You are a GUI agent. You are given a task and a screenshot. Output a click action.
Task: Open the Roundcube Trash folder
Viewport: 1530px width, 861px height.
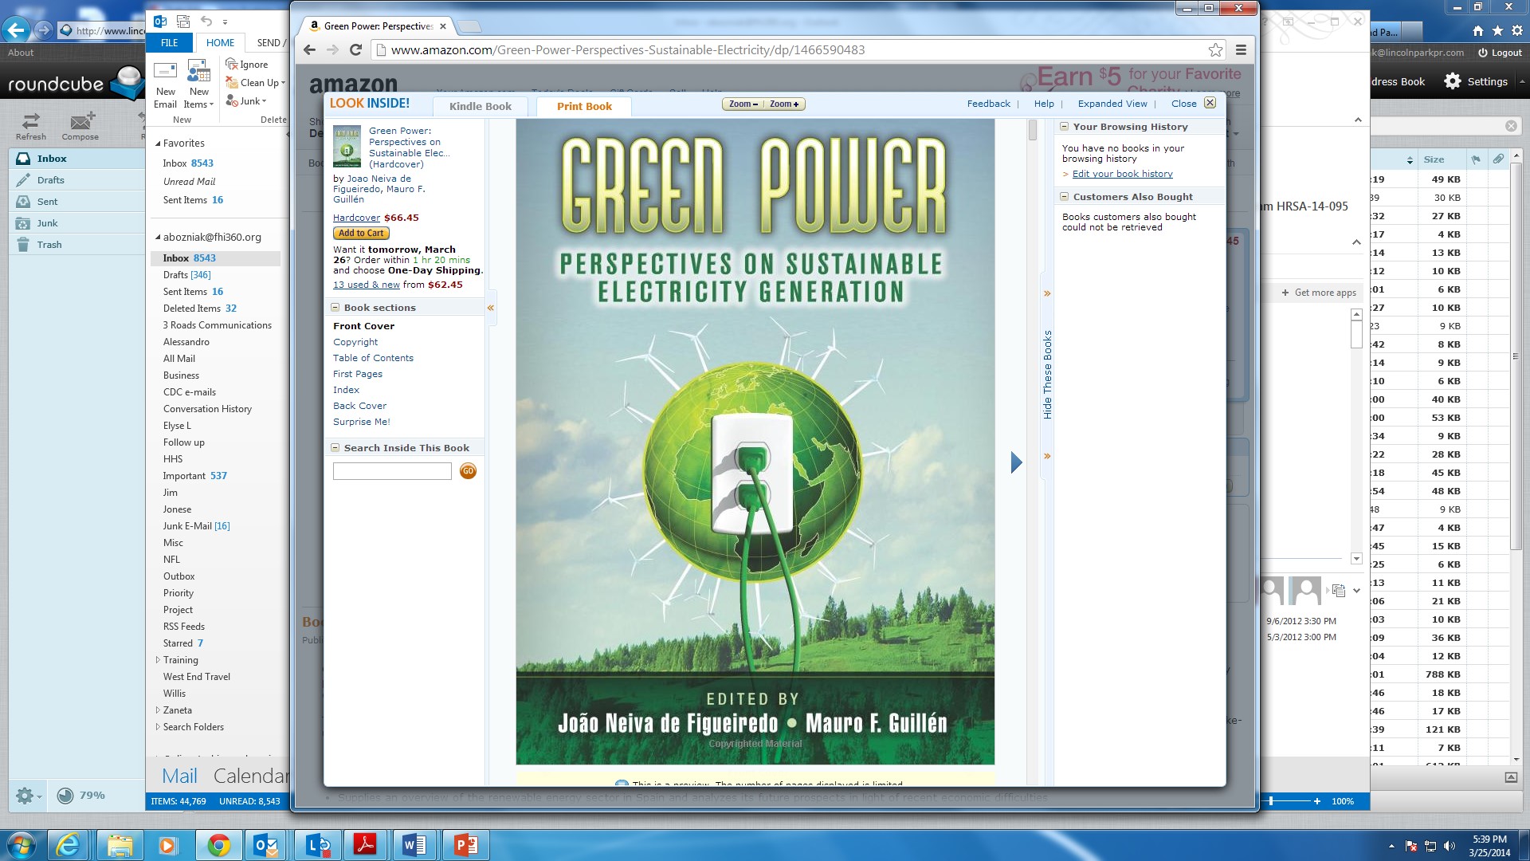tap(49, 245)
